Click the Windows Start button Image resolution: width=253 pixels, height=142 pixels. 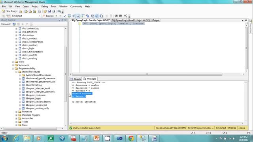pyautogui.click(x=4, y=138)
